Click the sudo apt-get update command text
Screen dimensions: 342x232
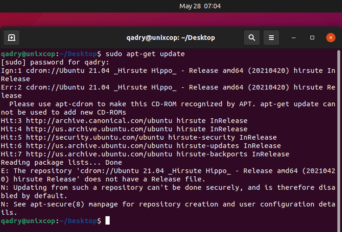pyautogui.click(x=145, y=54)
